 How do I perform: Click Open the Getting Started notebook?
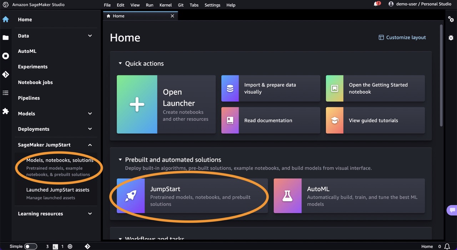click(x=378, y=88)
